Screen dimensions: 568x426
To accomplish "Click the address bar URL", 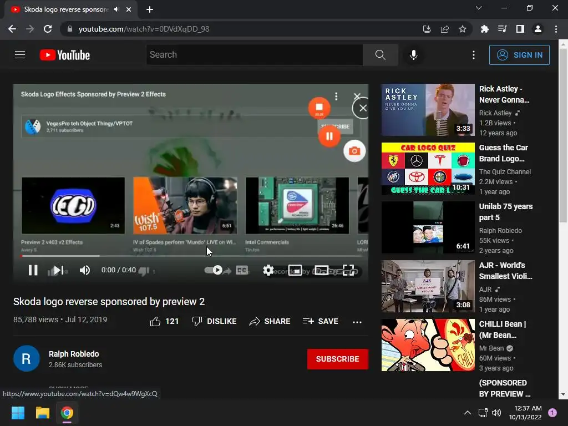I will click(144, 29).
